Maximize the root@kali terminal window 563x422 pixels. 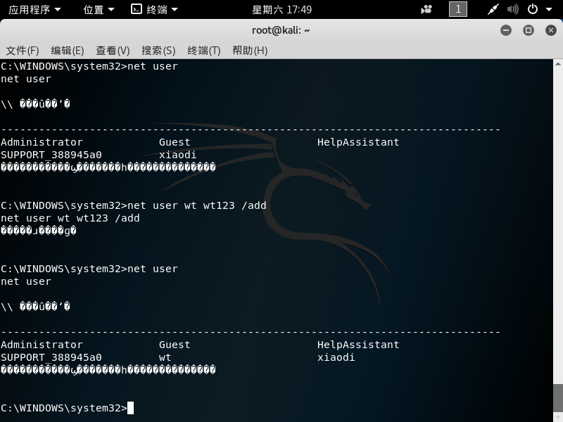click(529, 30)
